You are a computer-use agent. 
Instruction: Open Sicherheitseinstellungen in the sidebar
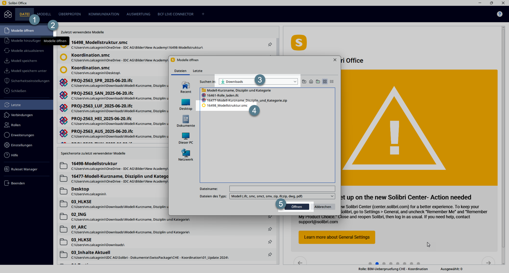click(27, 81)
